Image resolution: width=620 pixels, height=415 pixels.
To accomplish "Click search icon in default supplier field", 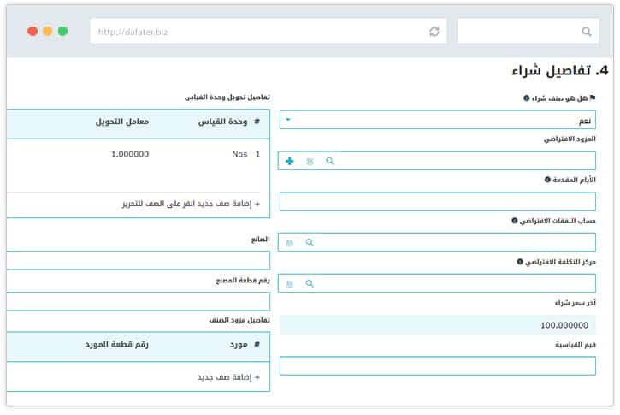I will 330,161.
